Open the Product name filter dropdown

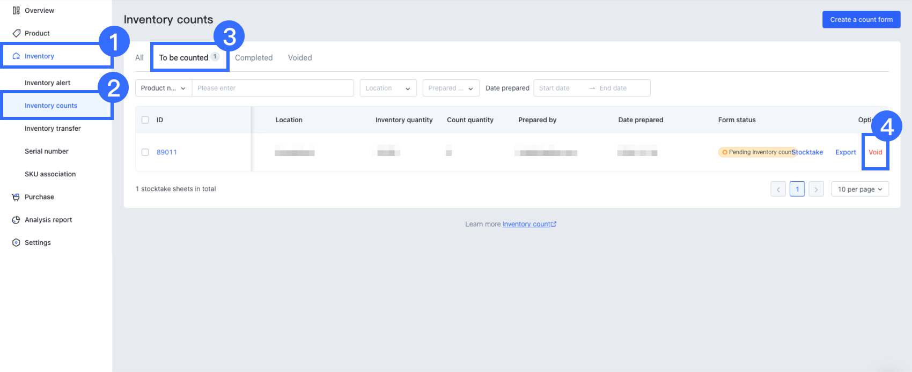tap(163, 88)
